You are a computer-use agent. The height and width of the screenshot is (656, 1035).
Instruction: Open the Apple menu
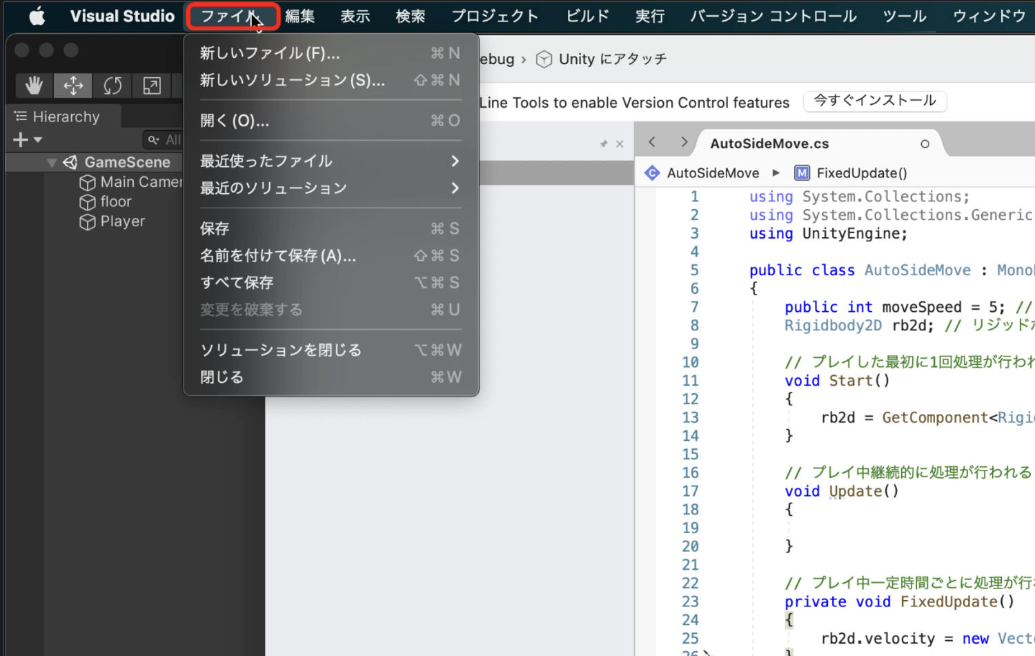tap(37, 16)
